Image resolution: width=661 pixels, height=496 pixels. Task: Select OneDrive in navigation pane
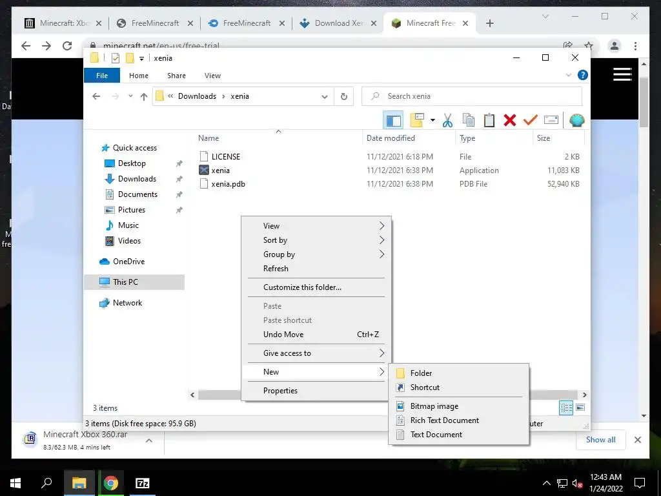tap(128, 262)
